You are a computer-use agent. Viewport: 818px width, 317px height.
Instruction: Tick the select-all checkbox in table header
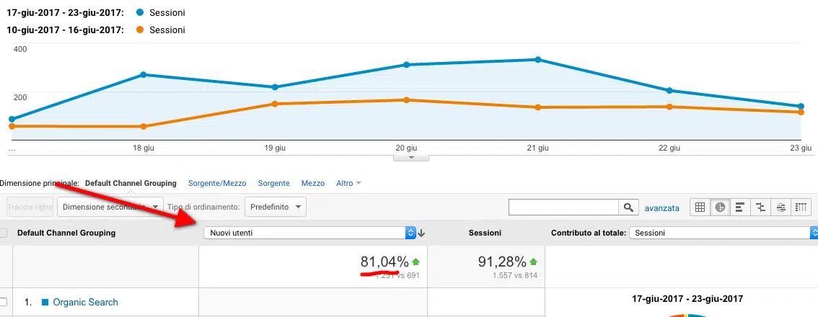point(3,233)
